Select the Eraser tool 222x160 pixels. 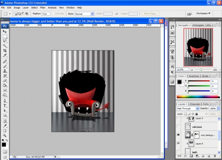pos(5,80)
